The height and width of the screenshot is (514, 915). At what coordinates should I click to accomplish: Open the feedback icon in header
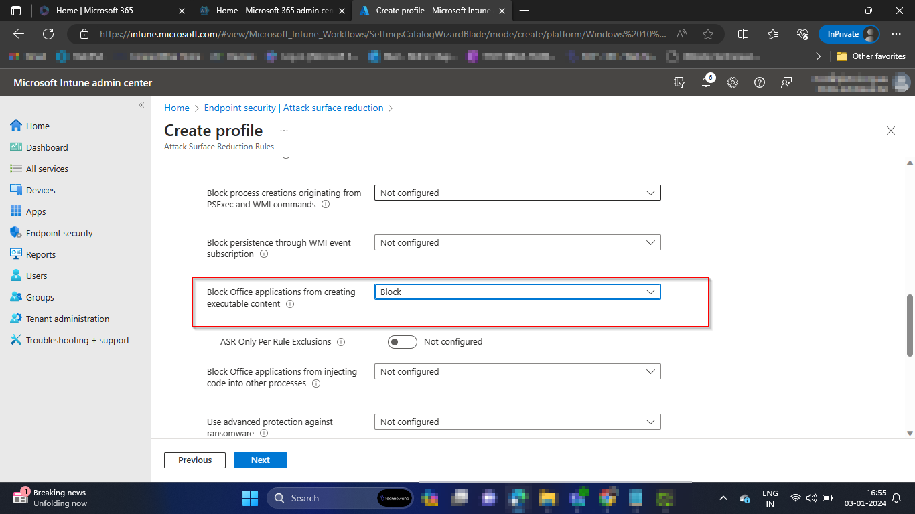(786, 82)
